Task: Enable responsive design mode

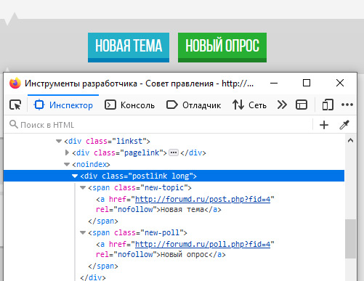Action: [x=328, y=105]
